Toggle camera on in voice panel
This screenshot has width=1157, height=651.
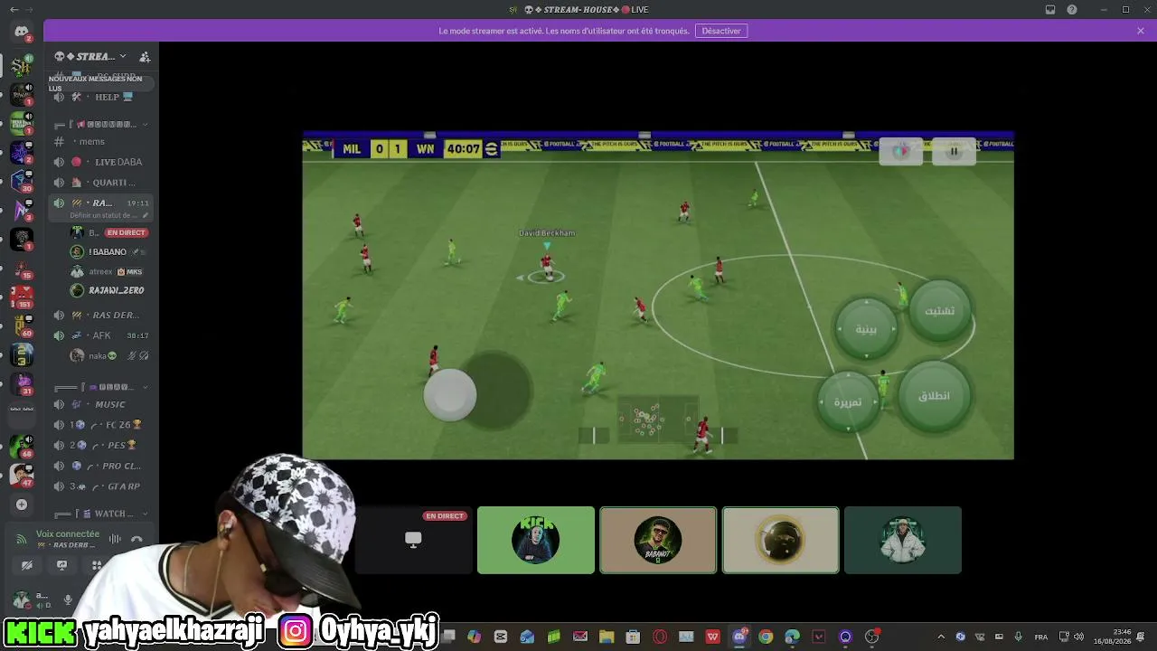tap(27, 565)
